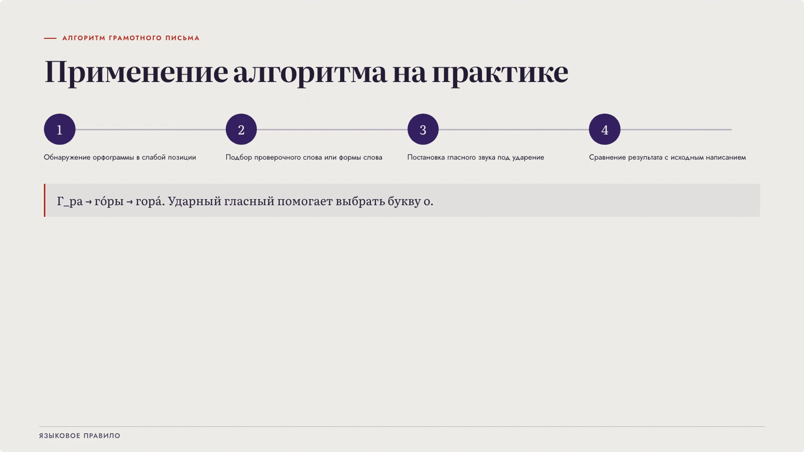Click the heading 'Применение алгоритма на практике'

pyautogui.click(x=307, y=72)
